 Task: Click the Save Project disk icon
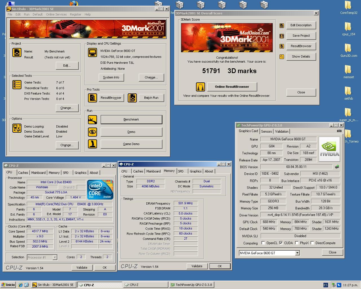point(281,36)
